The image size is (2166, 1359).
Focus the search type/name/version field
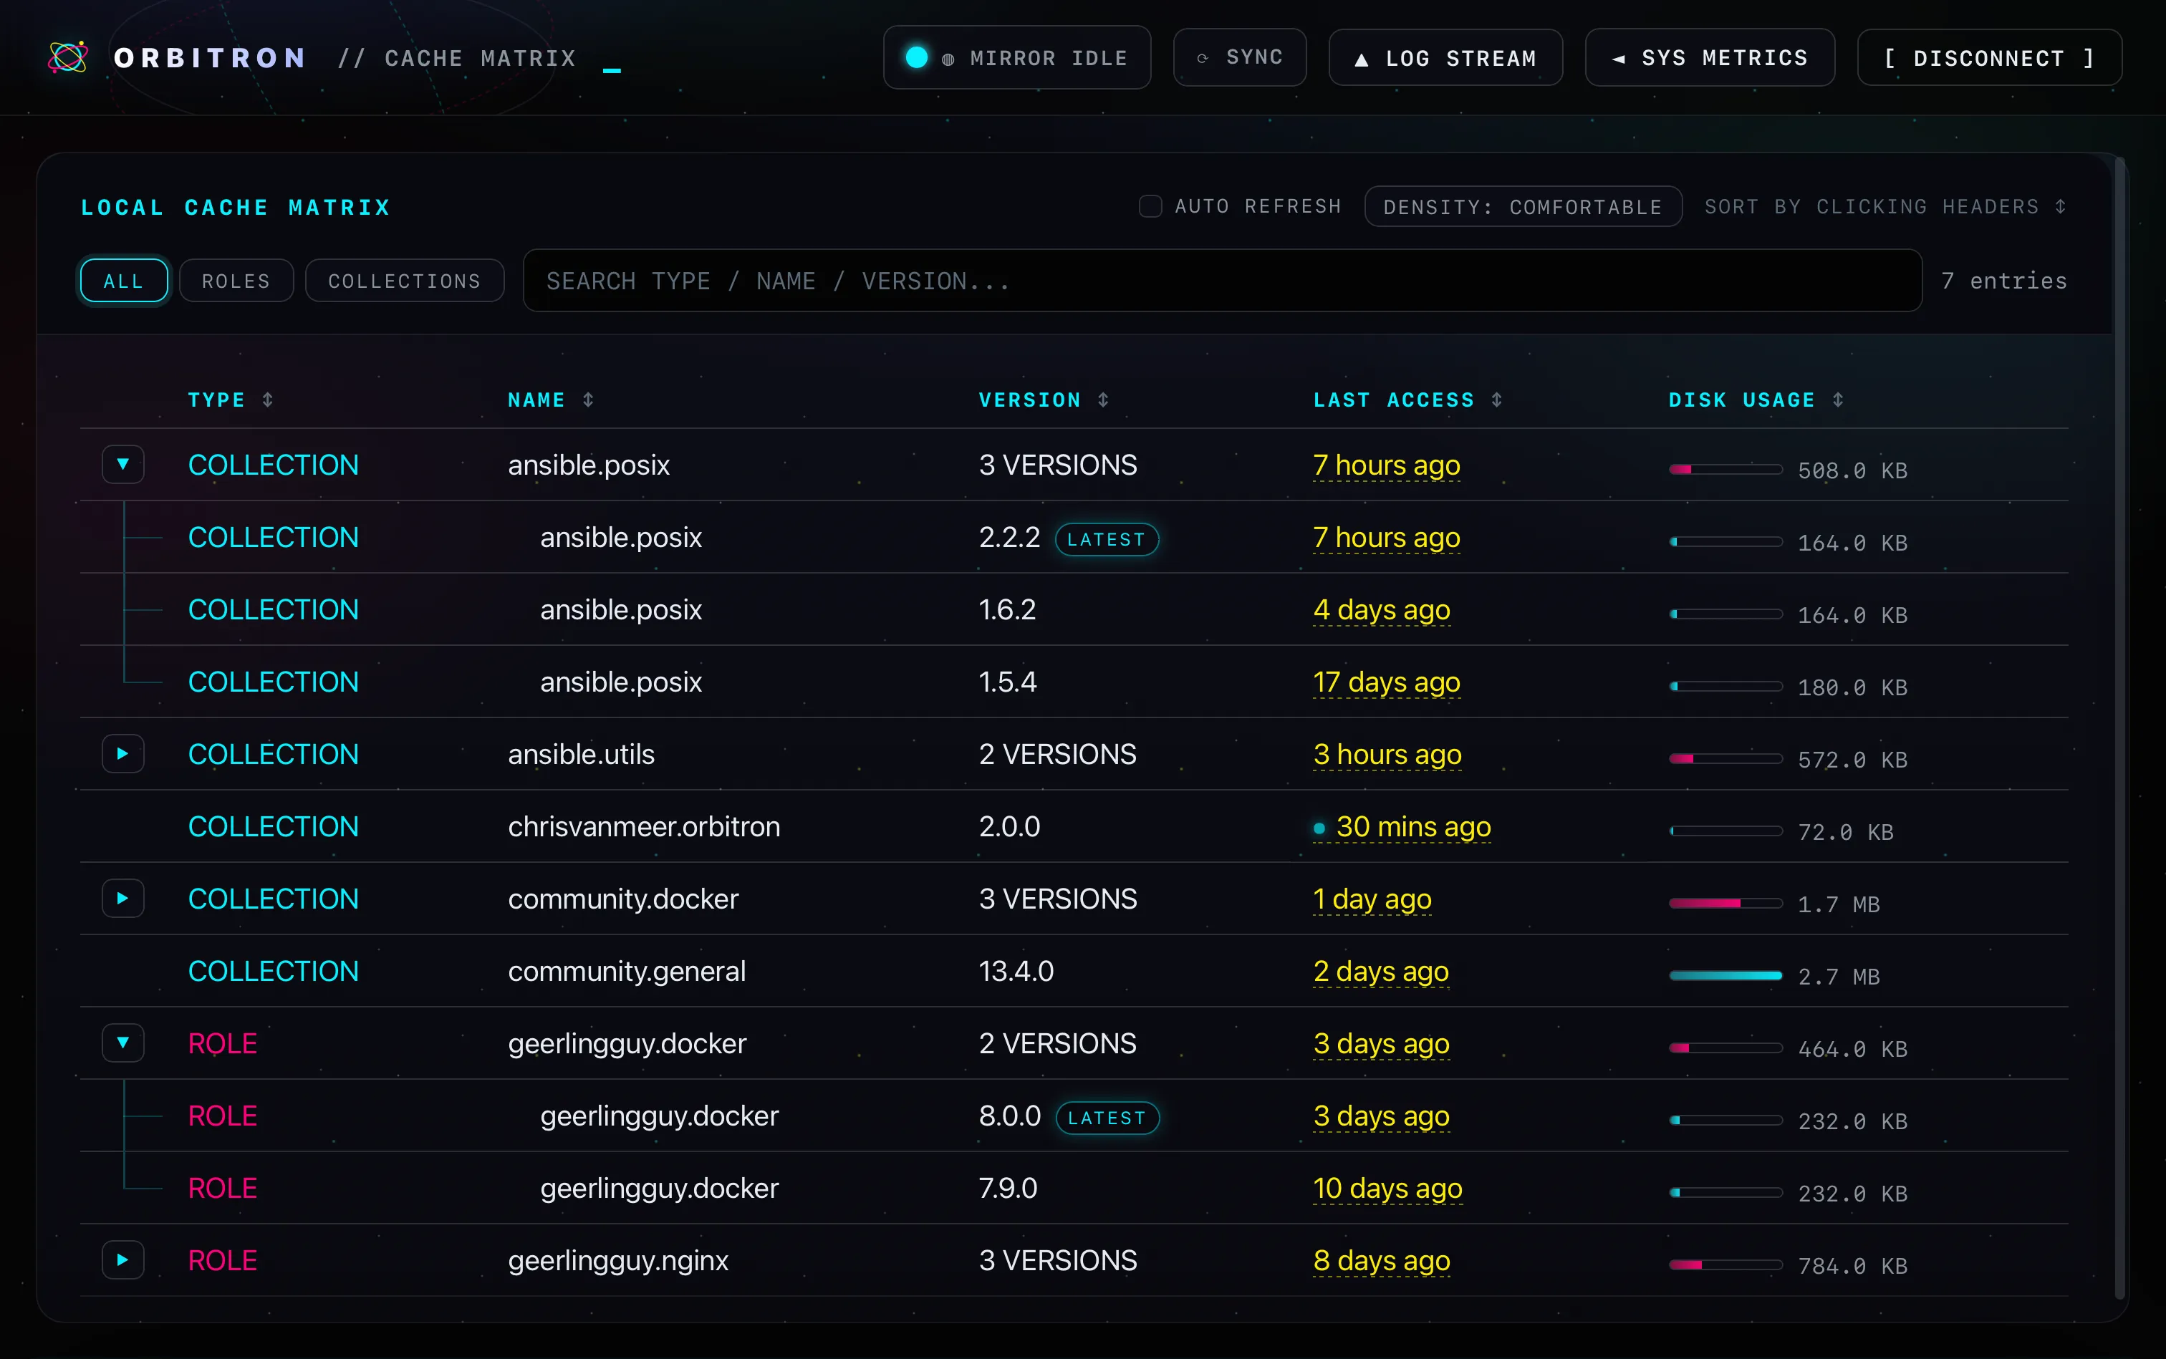pyautogui.click(x=1222, y=281)
